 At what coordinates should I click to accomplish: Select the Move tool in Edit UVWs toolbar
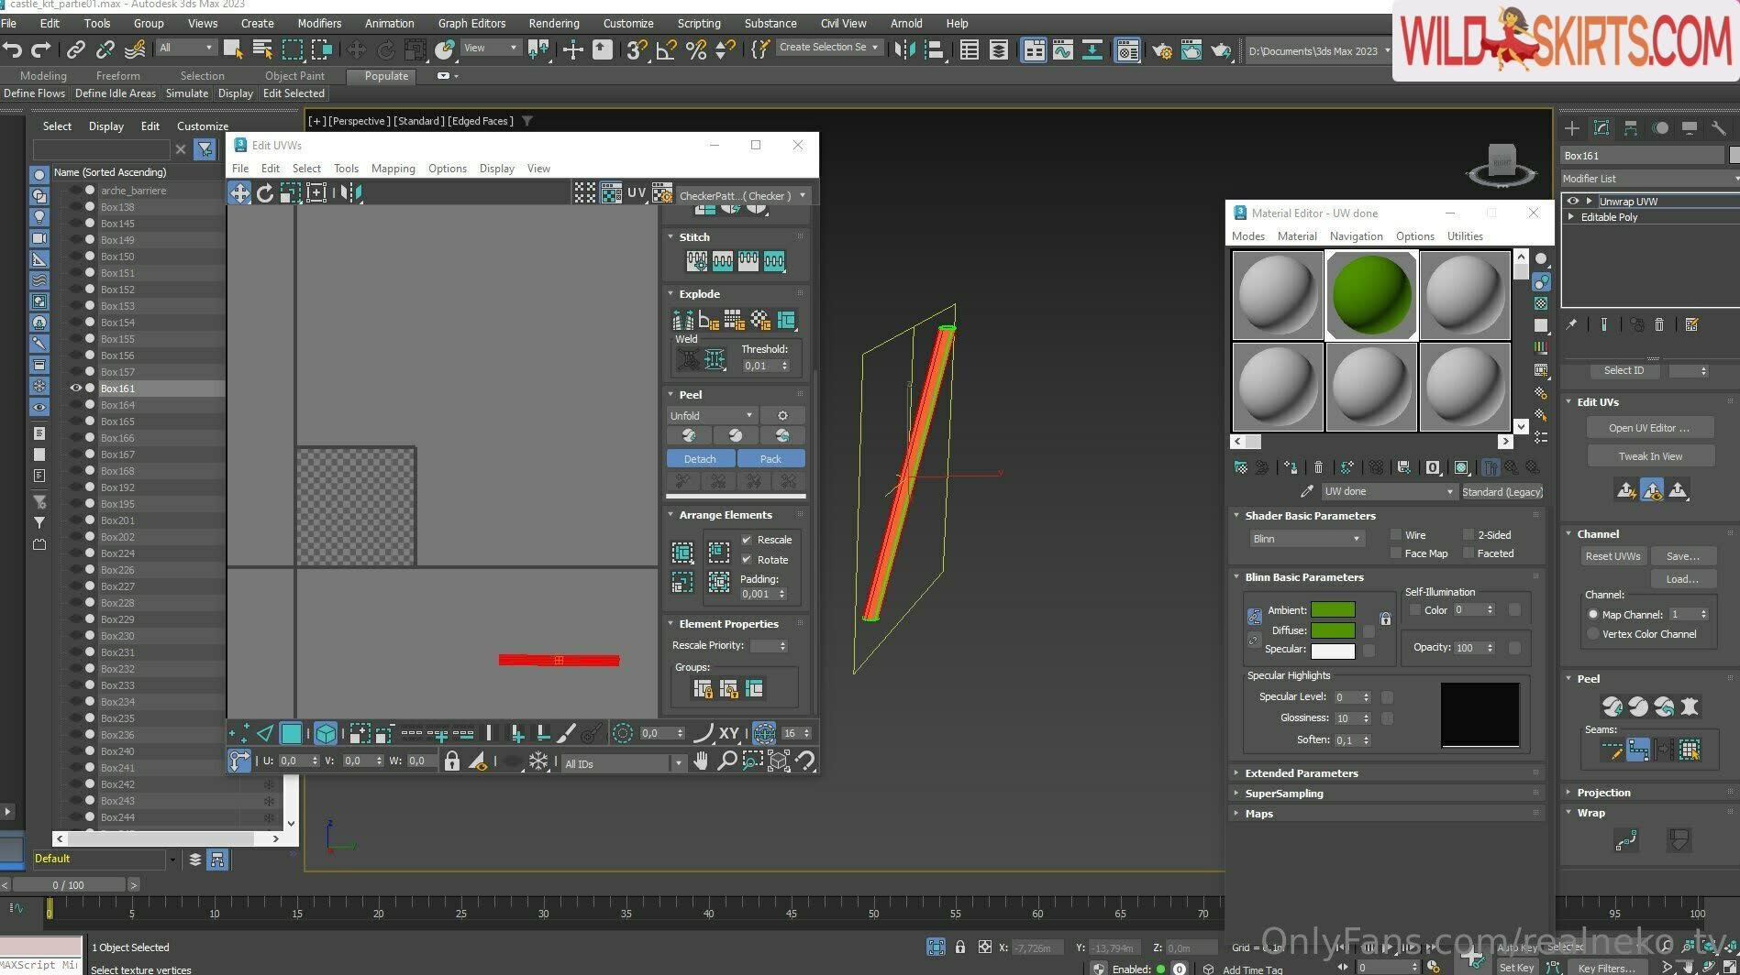239,192
